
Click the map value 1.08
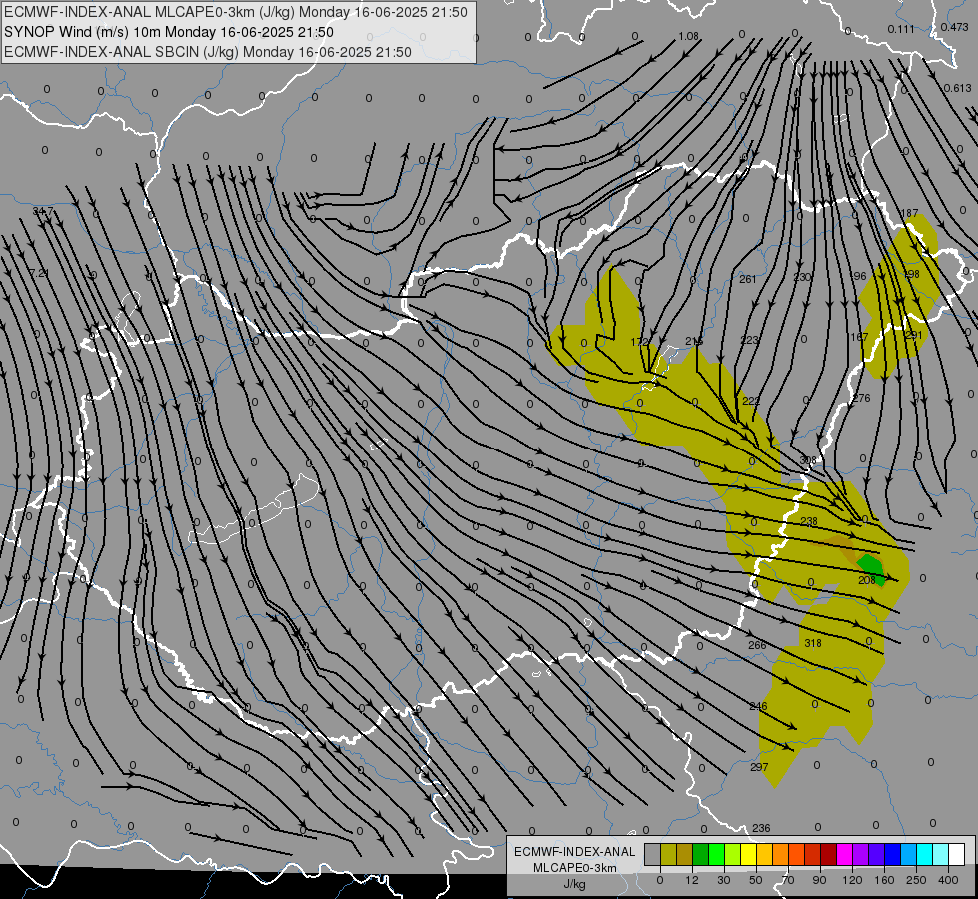[x=688, y=37]
